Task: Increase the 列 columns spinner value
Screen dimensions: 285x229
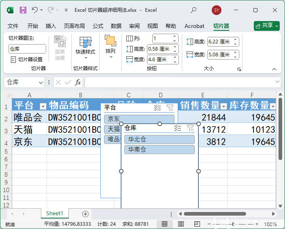Action: click(x=175, y=37)
